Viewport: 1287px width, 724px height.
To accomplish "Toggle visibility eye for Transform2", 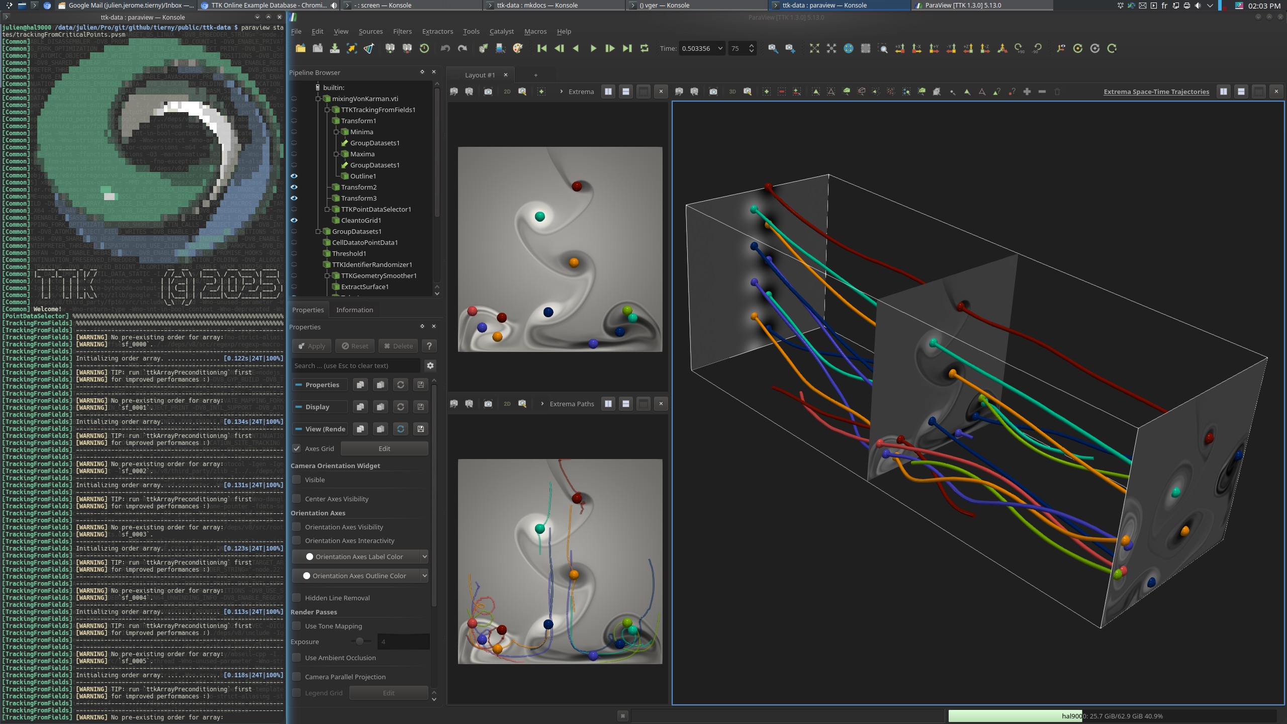I will (294, 187).
